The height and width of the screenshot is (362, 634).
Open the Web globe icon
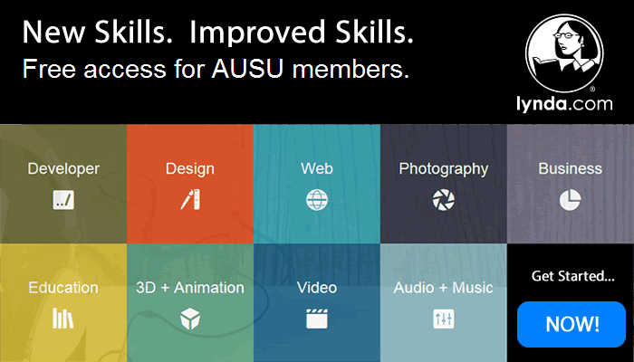click(x=317, y=200)
